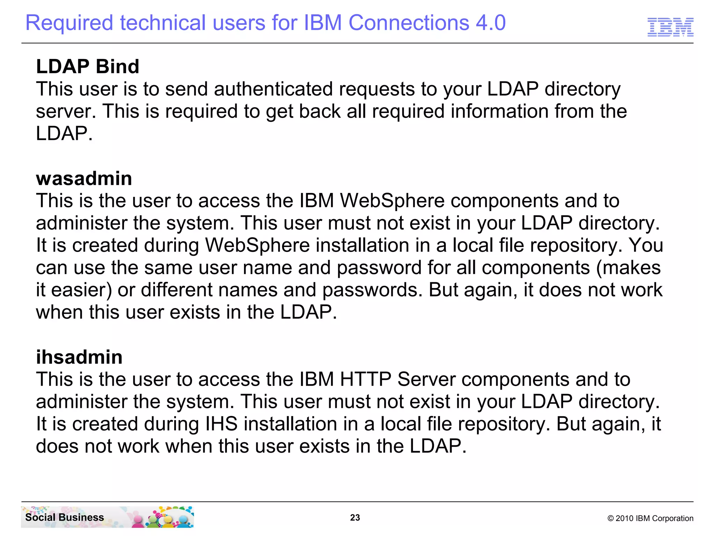Click the 'LDAP Bind' heading
Image resolution: width=715 pixels, height=536 pixels.
[x=88, y=66]
